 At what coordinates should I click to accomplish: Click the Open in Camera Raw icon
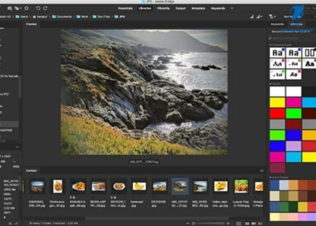[x=26, y=8]
